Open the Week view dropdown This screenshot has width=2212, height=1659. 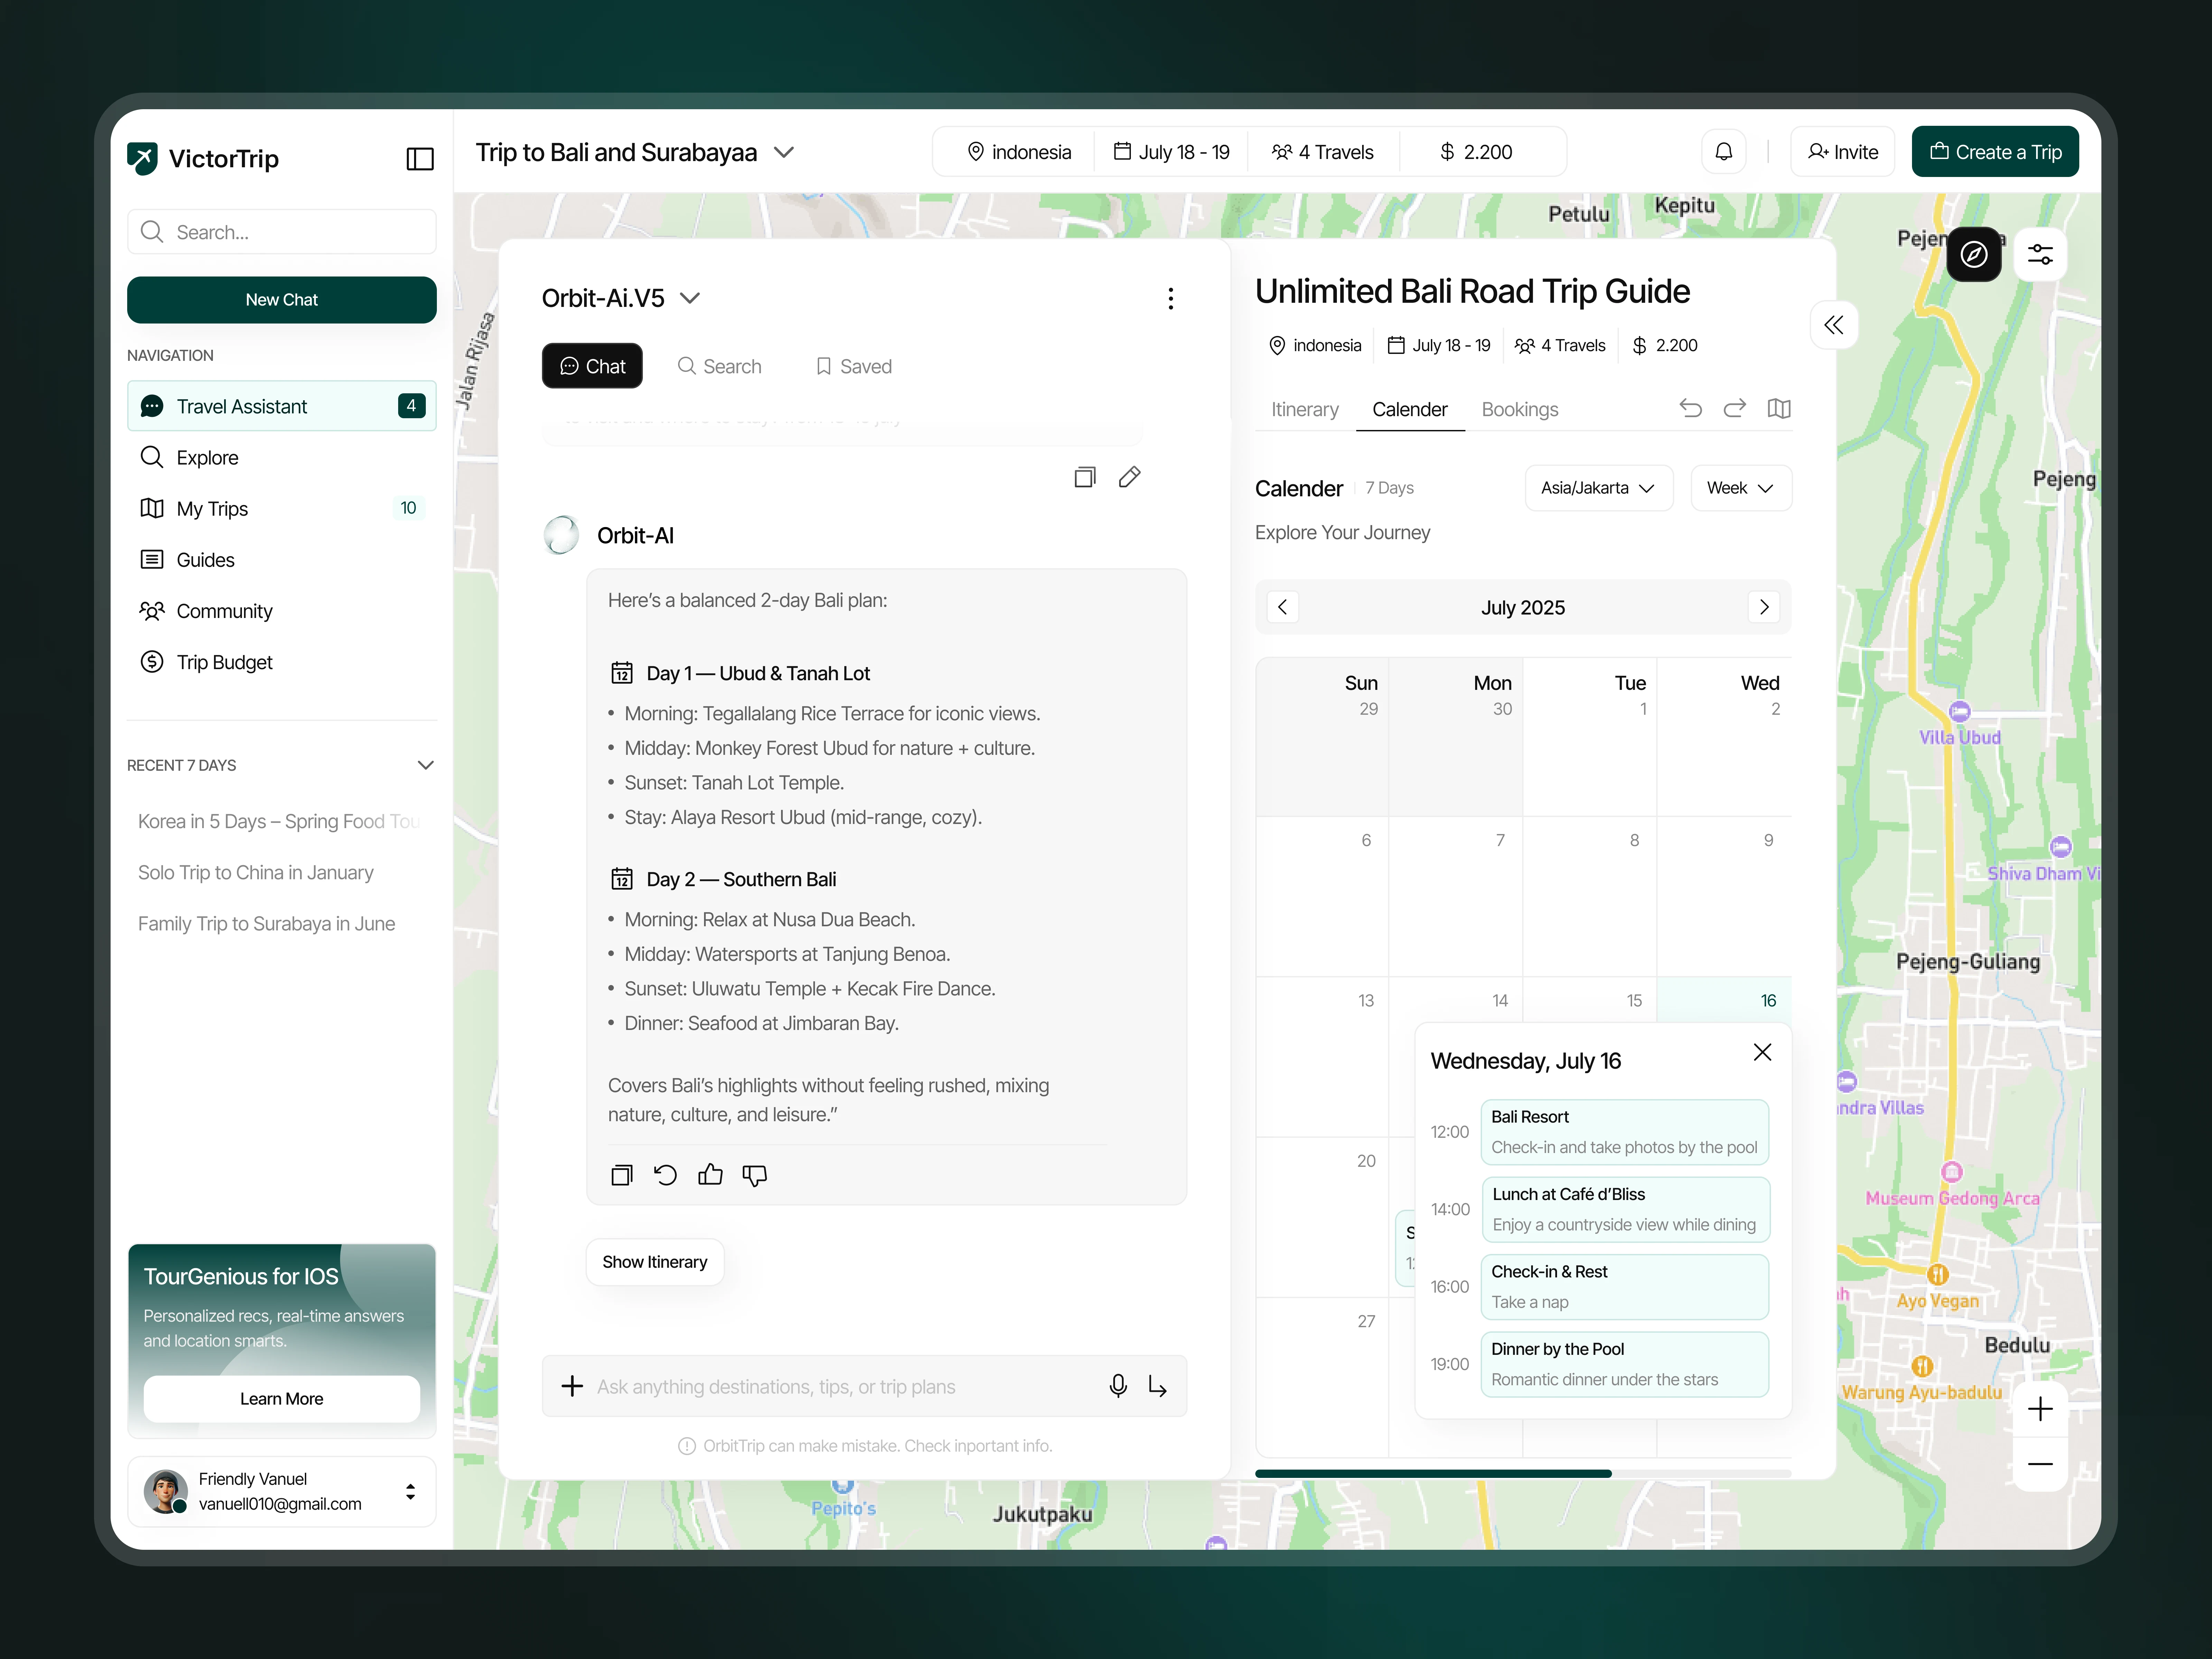tap(1741, 488)
